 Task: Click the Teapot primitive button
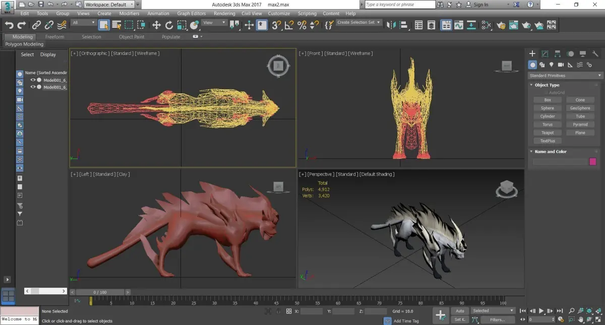548,133
